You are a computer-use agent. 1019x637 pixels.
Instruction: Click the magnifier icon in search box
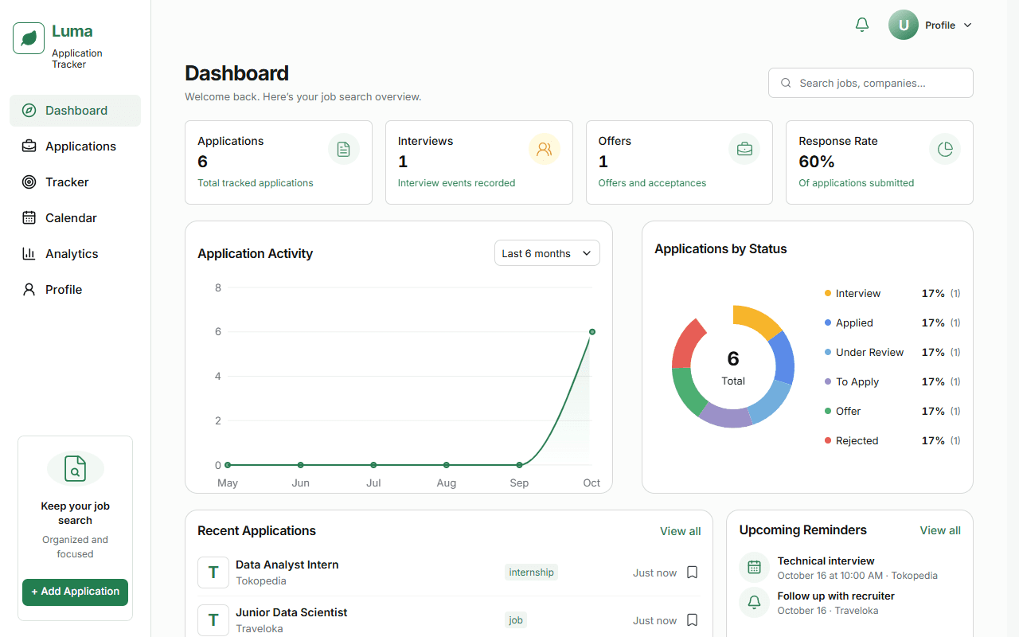tap(786, 83)
